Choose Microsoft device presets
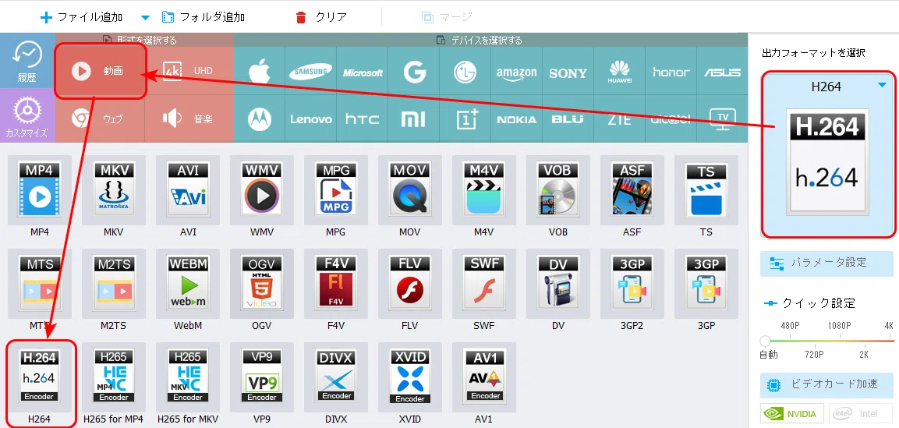 coord(363,72)
